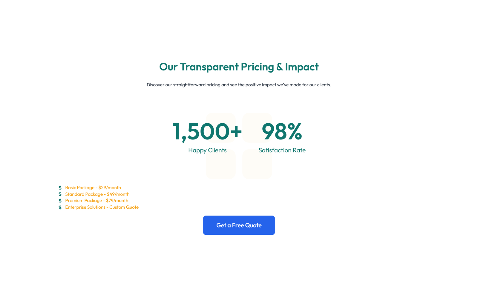The width and height of the screenshot is (478, 292).
Task: Open the Enterprise Solutions Custom Quote link
Action: [x=102, y=207]
